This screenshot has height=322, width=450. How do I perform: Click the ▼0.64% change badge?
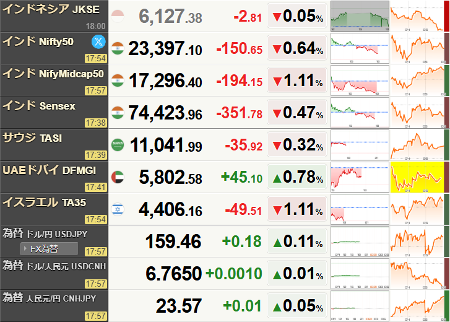pyautogui.click(x=297, y=48)
